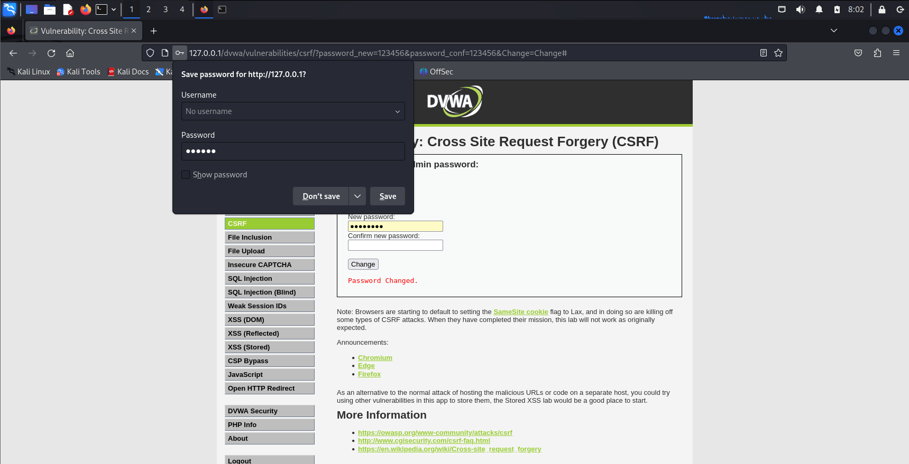Screen dimensions: 909x464
Task: Lock the screen with the padlock icon
Action: [882, 10]
